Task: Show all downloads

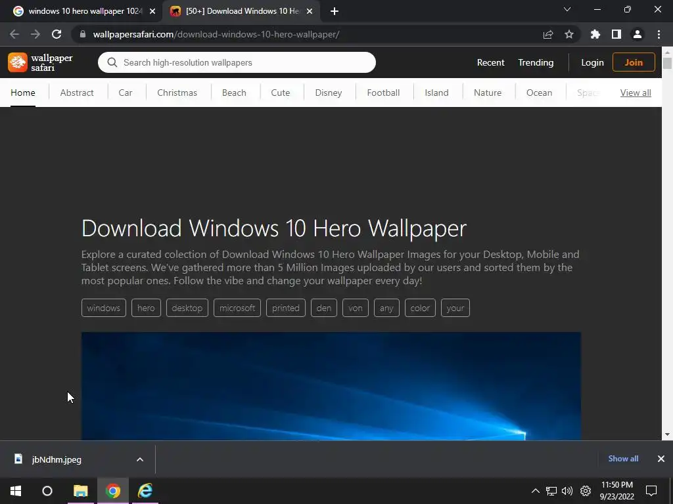Action: 623,459
